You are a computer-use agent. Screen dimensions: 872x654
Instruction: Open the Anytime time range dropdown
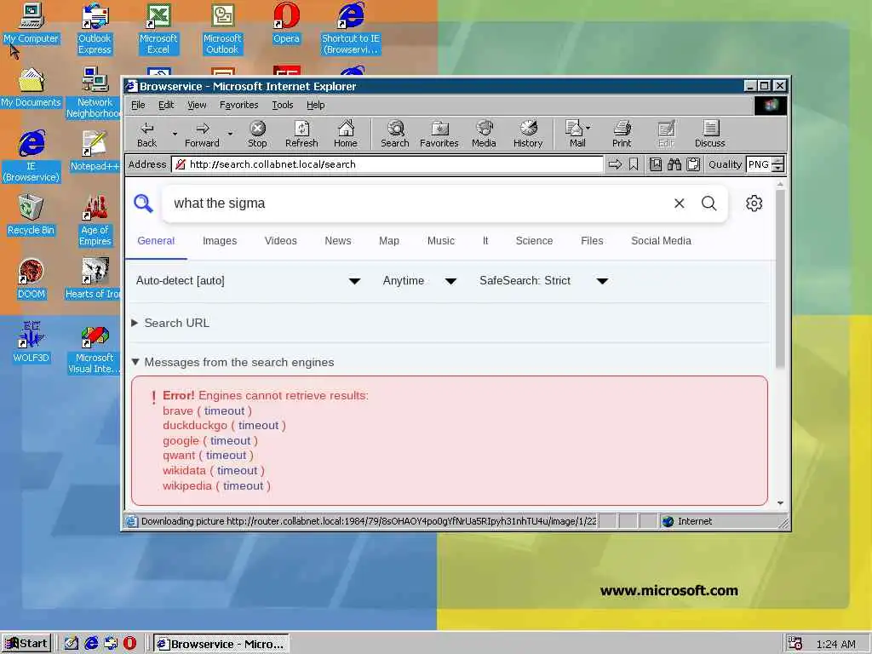(420, 281)
